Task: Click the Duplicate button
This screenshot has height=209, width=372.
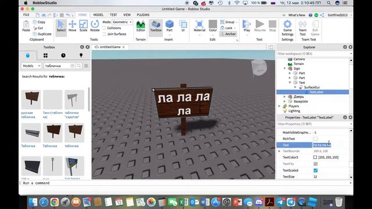Action: click(x=42, y=34)
